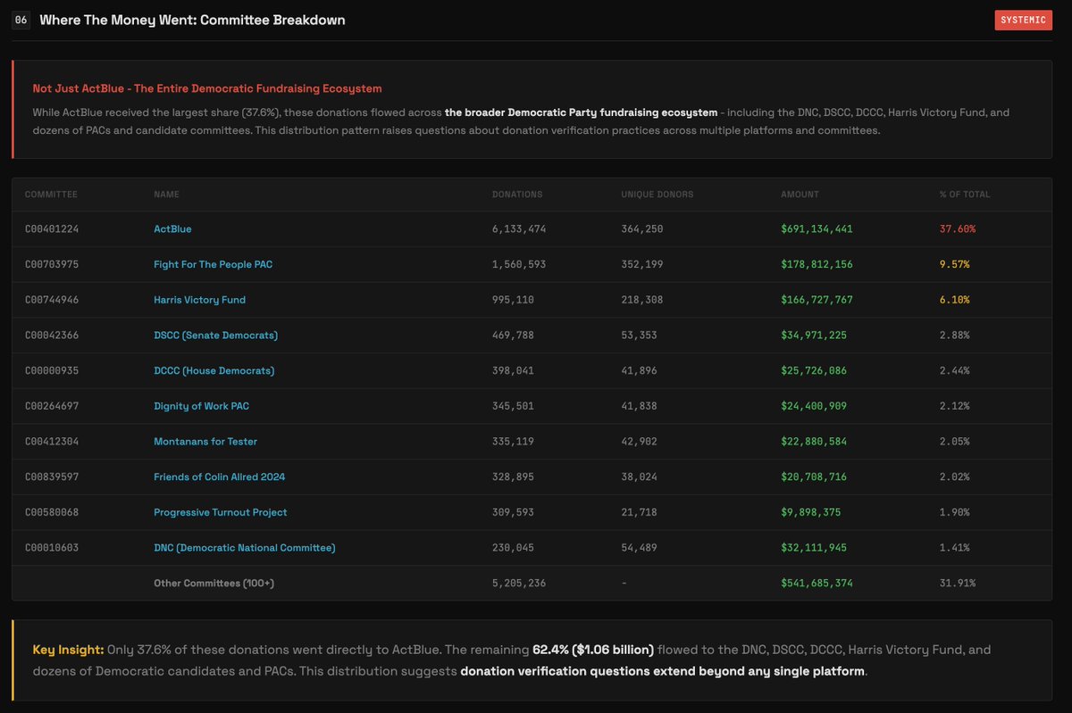Screen dimensions: 1072x713
Task: Select committee ID C00010603
Action: tap(52, 548)
